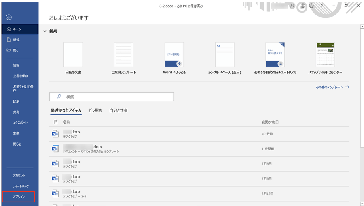Click その他のテンプレート link
The image size is (364, 206).
pos(332,87)
